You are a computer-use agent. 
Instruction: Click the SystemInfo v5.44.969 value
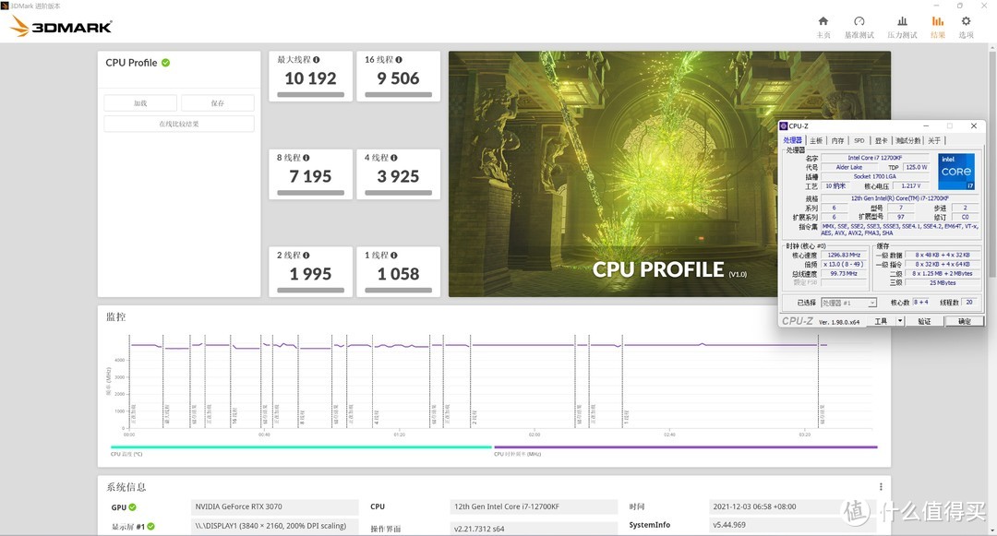[x=793, y=525]
